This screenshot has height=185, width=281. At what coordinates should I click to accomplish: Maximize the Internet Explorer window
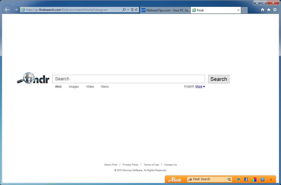[264, 3]
